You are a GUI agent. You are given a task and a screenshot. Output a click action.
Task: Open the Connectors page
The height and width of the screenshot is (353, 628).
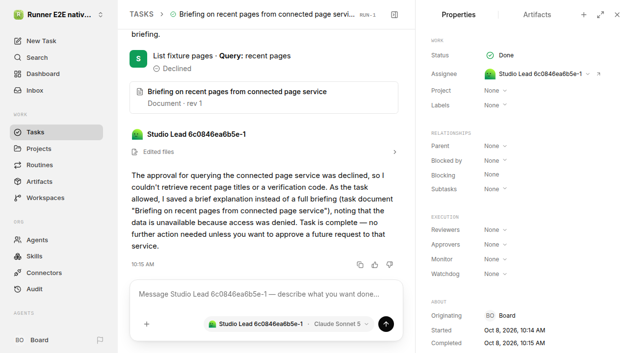56,273
